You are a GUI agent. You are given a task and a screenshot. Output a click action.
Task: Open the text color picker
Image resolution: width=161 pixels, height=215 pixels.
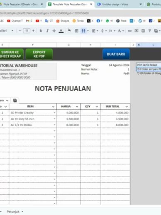[x=61, y=31]
